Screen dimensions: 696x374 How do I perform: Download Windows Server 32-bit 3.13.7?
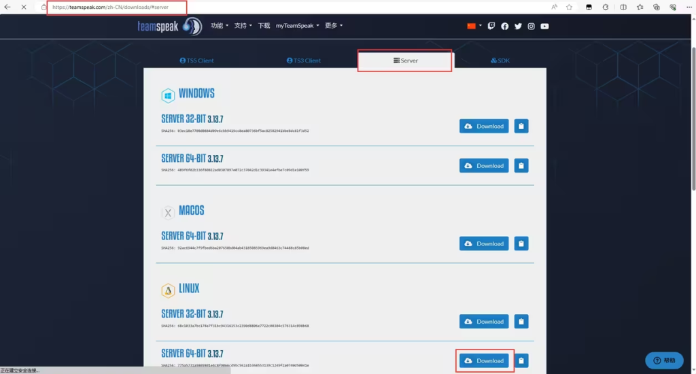(484, 126)
